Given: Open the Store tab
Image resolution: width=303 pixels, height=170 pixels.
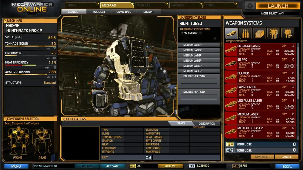Looking at the screenshot, I should [220, 5].
